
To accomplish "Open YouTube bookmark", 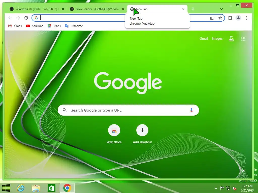I will [35, 26].
